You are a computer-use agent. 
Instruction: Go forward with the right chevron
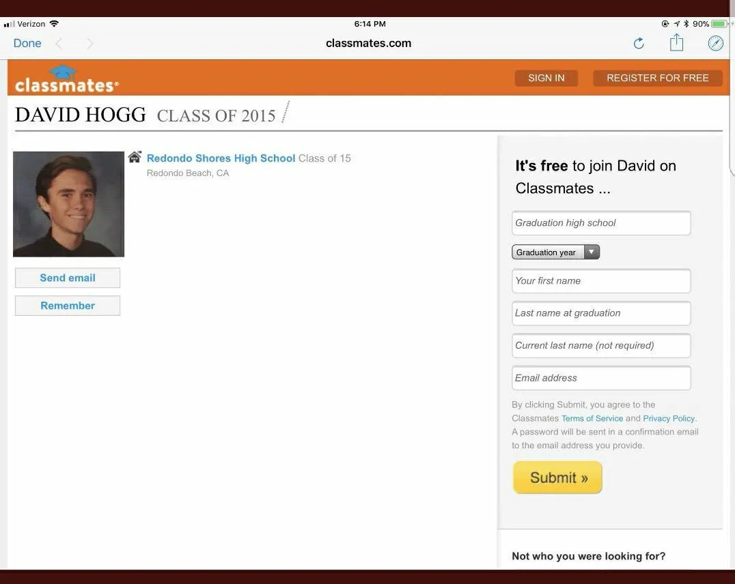point(90,44)
